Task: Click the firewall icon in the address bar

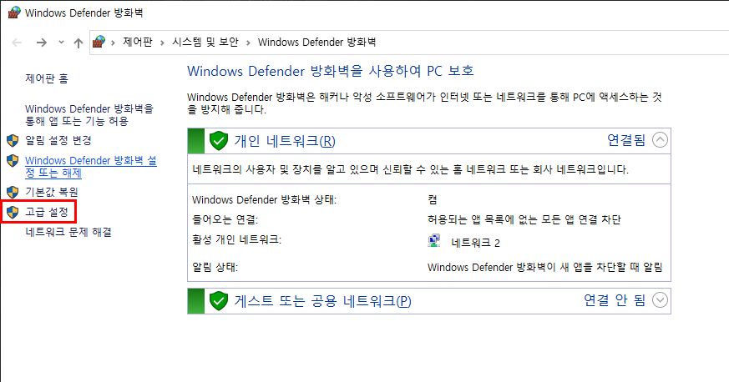Action: point(99,42)
